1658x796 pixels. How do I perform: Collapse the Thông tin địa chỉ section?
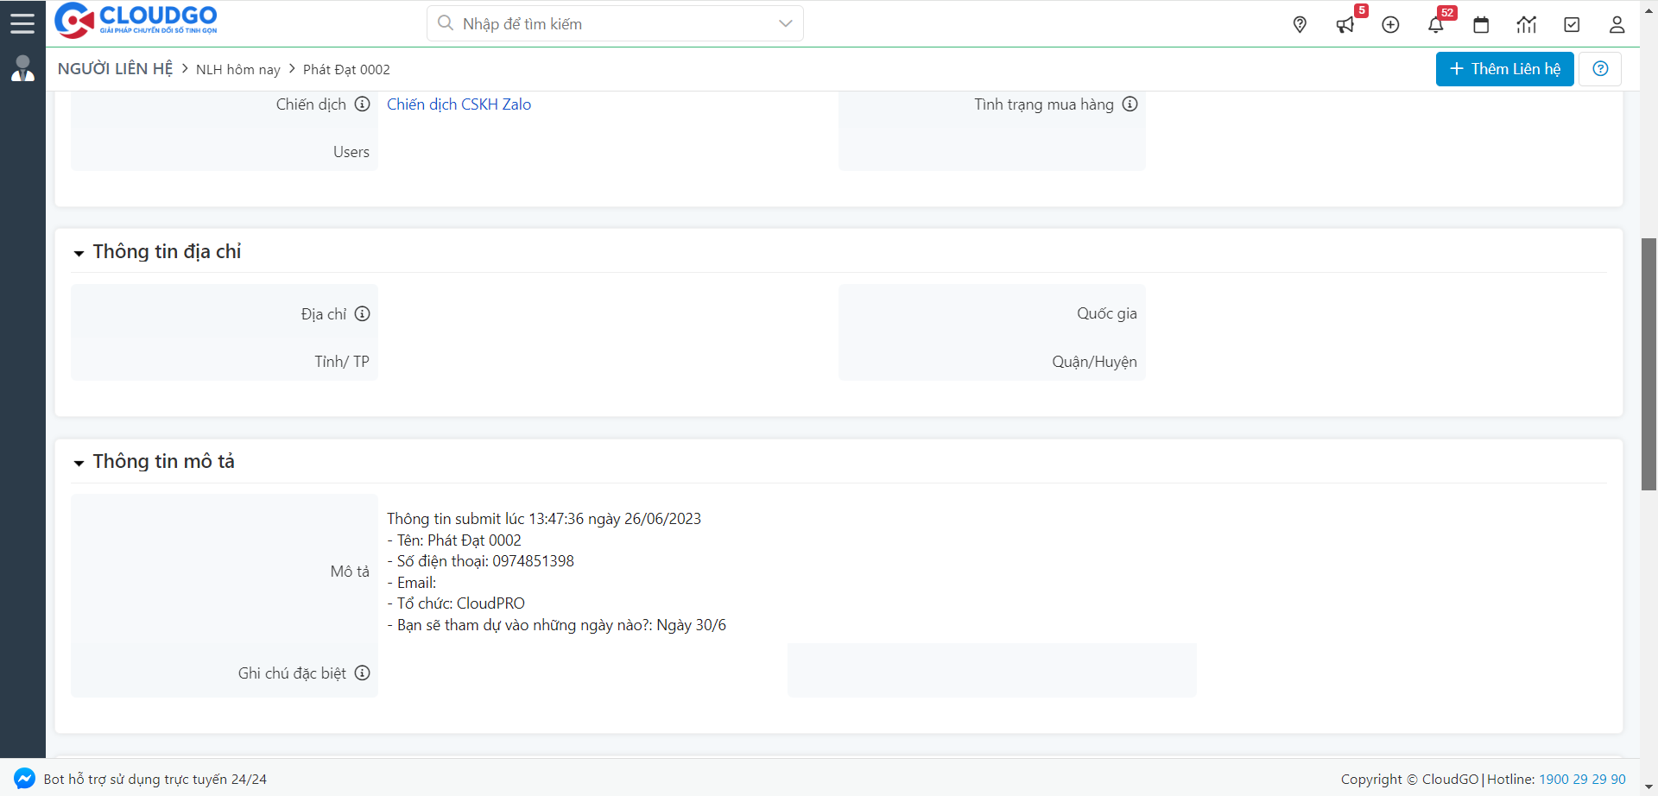coord(78,253)
